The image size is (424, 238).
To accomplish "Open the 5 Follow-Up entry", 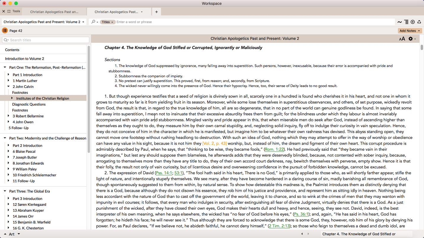I will click(19, 128).
